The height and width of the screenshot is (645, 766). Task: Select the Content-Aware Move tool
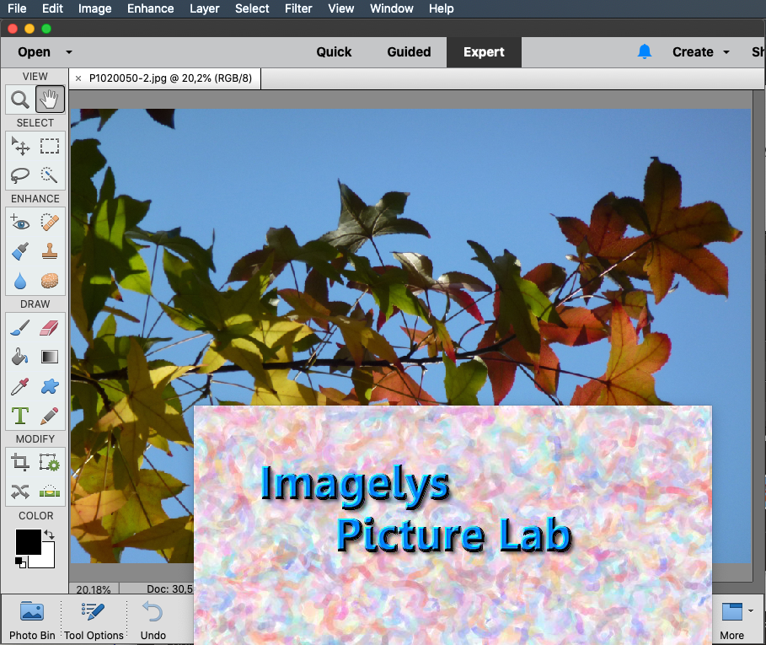pos(20,492)
